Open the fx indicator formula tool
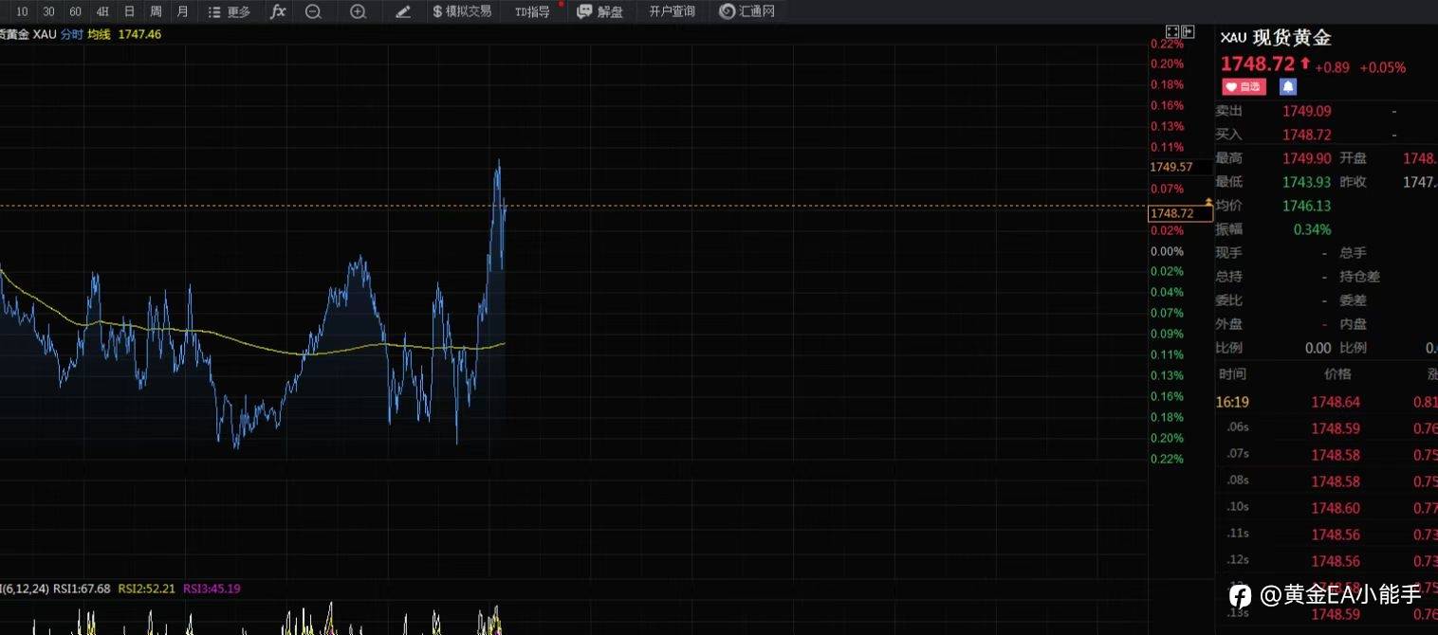This screenshot has height=635, width=1438. point(278,11)
